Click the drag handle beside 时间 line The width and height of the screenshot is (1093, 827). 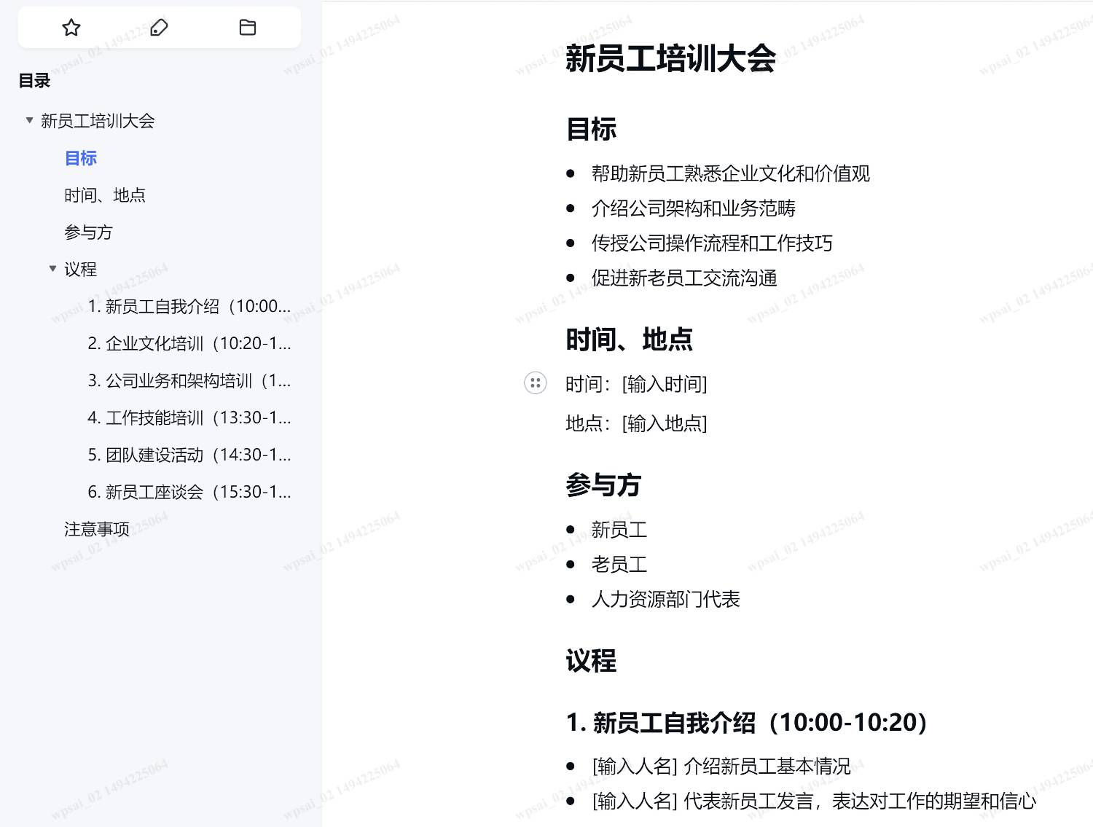[536, 383]
